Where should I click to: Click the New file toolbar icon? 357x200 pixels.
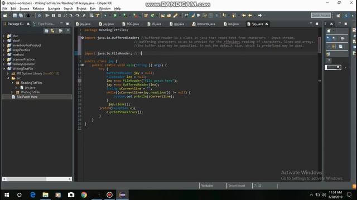click(x=5, y=16)
